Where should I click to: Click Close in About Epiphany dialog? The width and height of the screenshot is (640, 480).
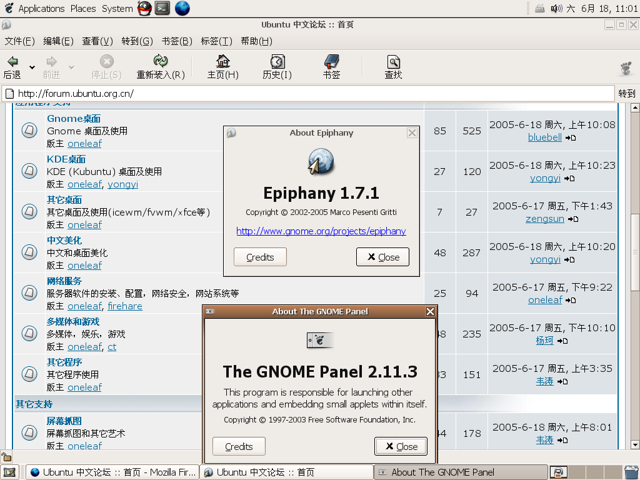point(382,257)
